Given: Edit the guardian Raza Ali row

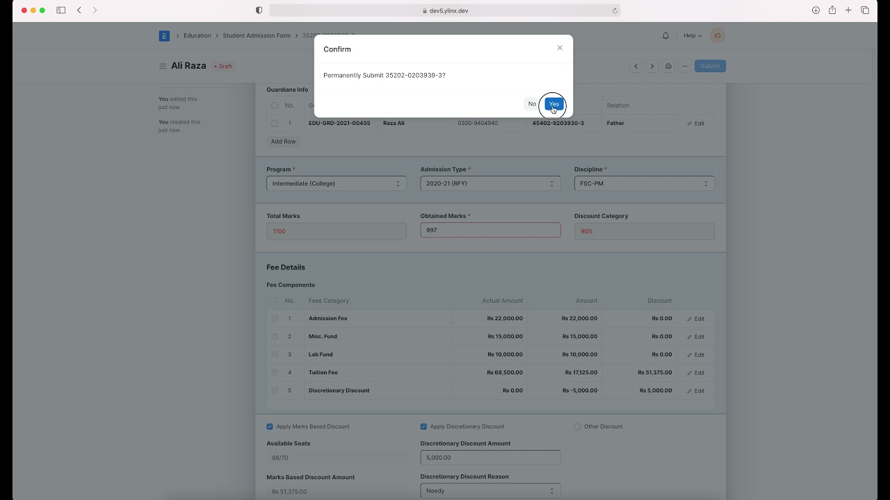Looking at the screenshot, I should (696, 124).
